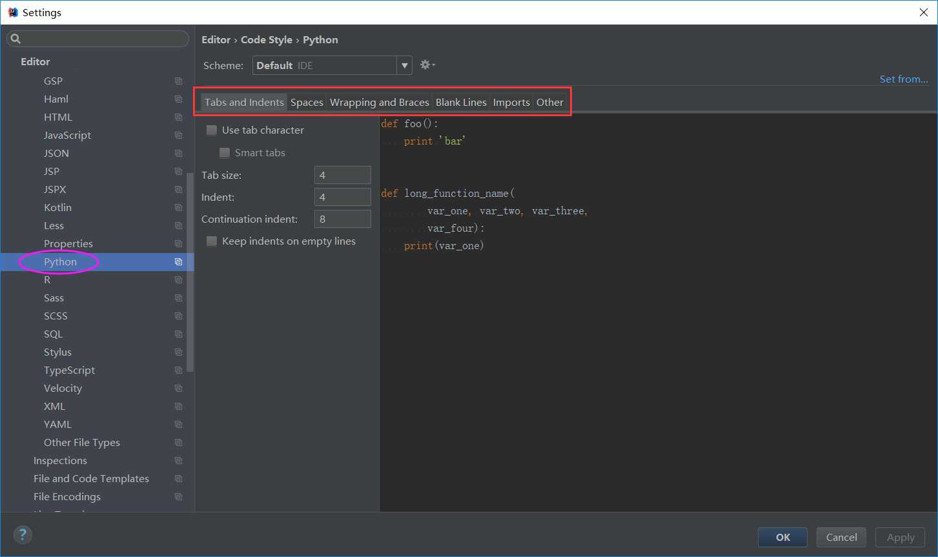Viewport: 938px width, 557px height.
Task: Click the Cancel button
Action: tap(842, 537)
